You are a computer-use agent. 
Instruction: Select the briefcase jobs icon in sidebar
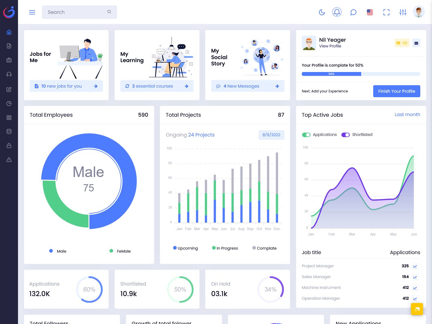(9, 60)
